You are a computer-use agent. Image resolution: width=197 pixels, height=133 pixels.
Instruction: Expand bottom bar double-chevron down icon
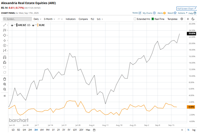tap(182, 130)
